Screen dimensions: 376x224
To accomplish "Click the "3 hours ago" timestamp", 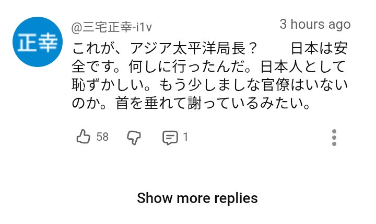I will coord(315,24).
